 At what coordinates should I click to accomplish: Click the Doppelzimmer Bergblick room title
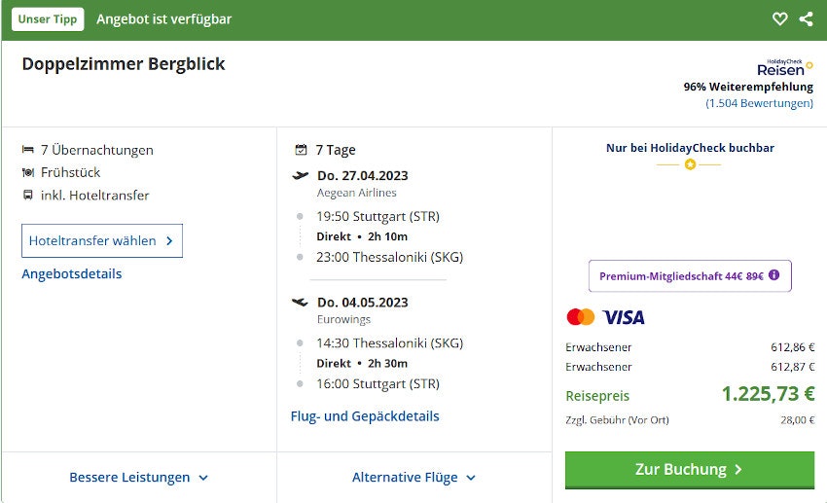(x=124, y=64)
